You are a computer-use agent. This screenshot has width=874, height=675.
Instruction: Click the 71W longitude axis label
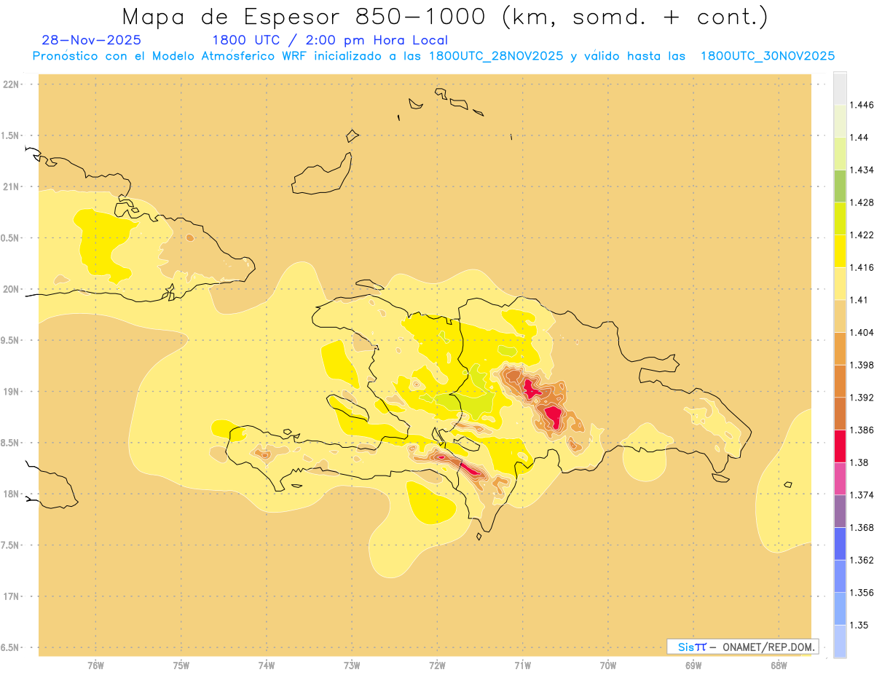tap(522, 665)
